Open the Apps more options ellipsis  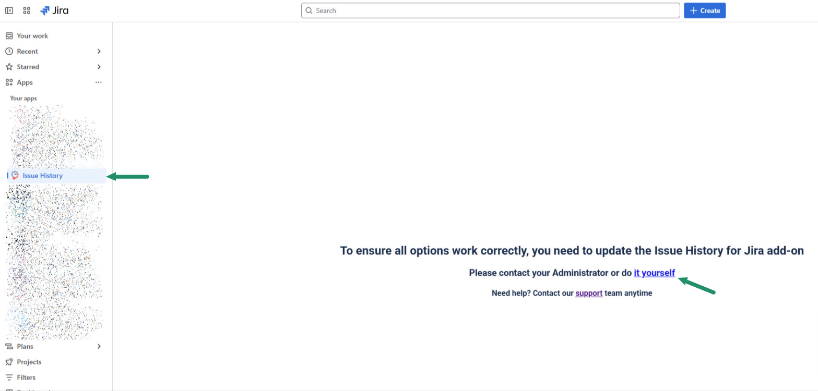(x=99, y=82)
